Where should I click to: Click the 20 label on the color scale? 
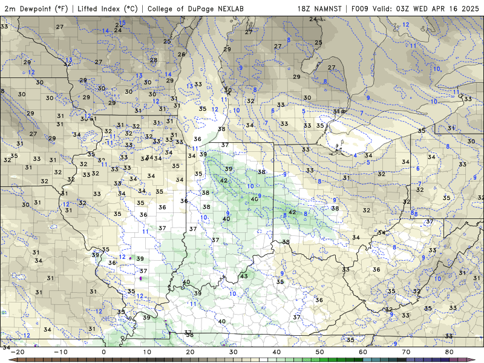coord(190,352)
